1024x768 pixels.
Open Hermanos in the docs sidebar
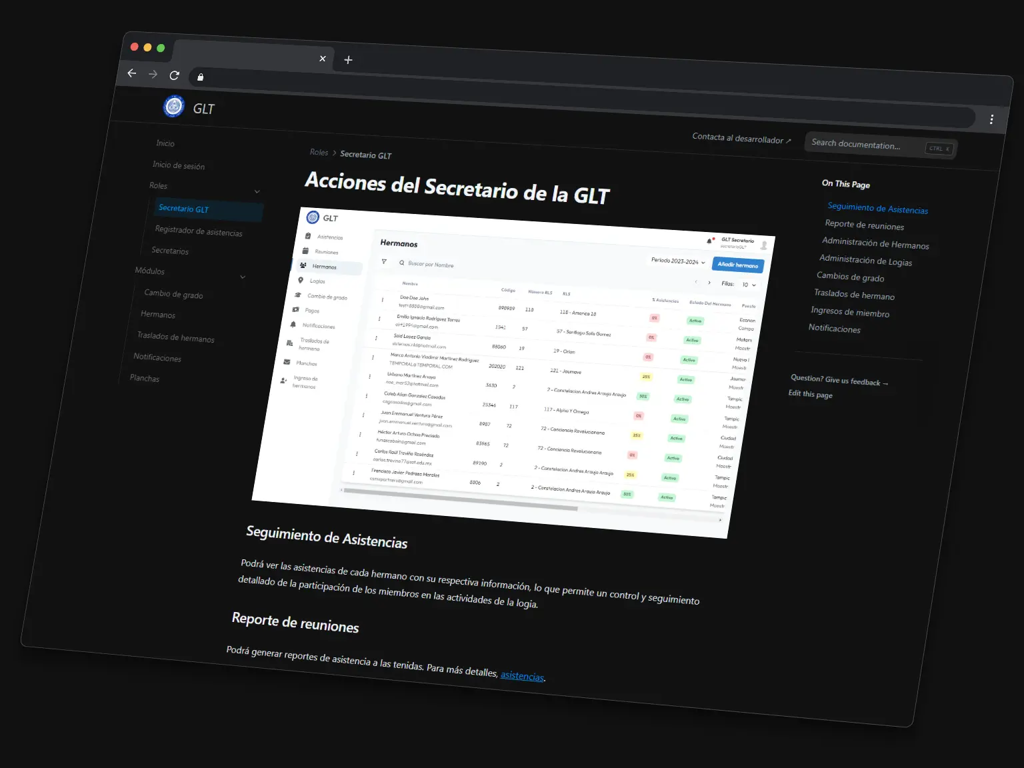158,314
